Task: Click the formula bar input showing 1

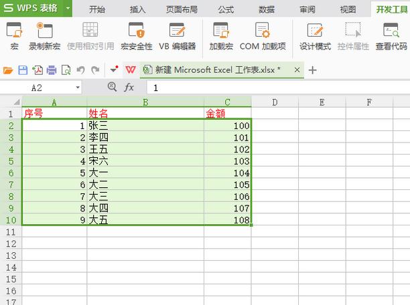Action: (278, 88)
